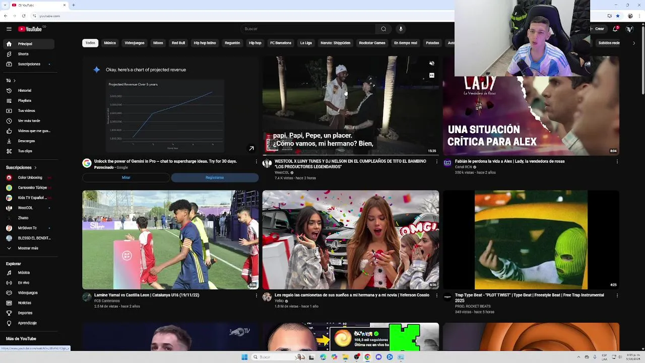The width and height of the screenshot is (645, 363).
Task: Unmute the WestCOL video preview
Action: pyautogui.click(x=432, y=64)
